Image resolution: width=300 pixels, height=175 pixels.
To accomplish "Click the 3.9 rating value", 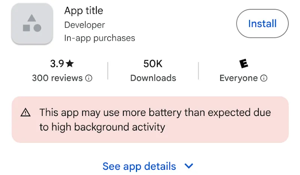I will [57, 64].
